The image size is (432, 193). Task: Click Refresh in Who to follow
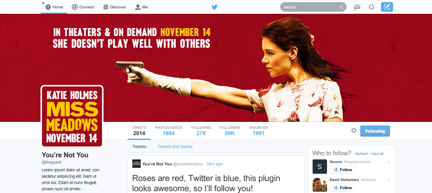(x=362, y=154)
